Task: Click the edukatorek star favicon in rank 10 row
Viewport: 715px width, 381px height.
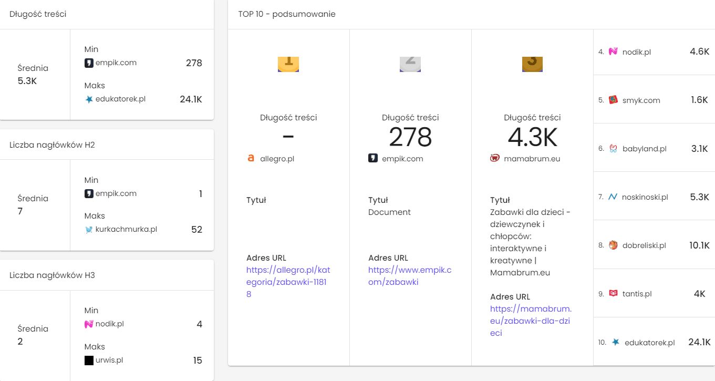Action: [616, 342]
